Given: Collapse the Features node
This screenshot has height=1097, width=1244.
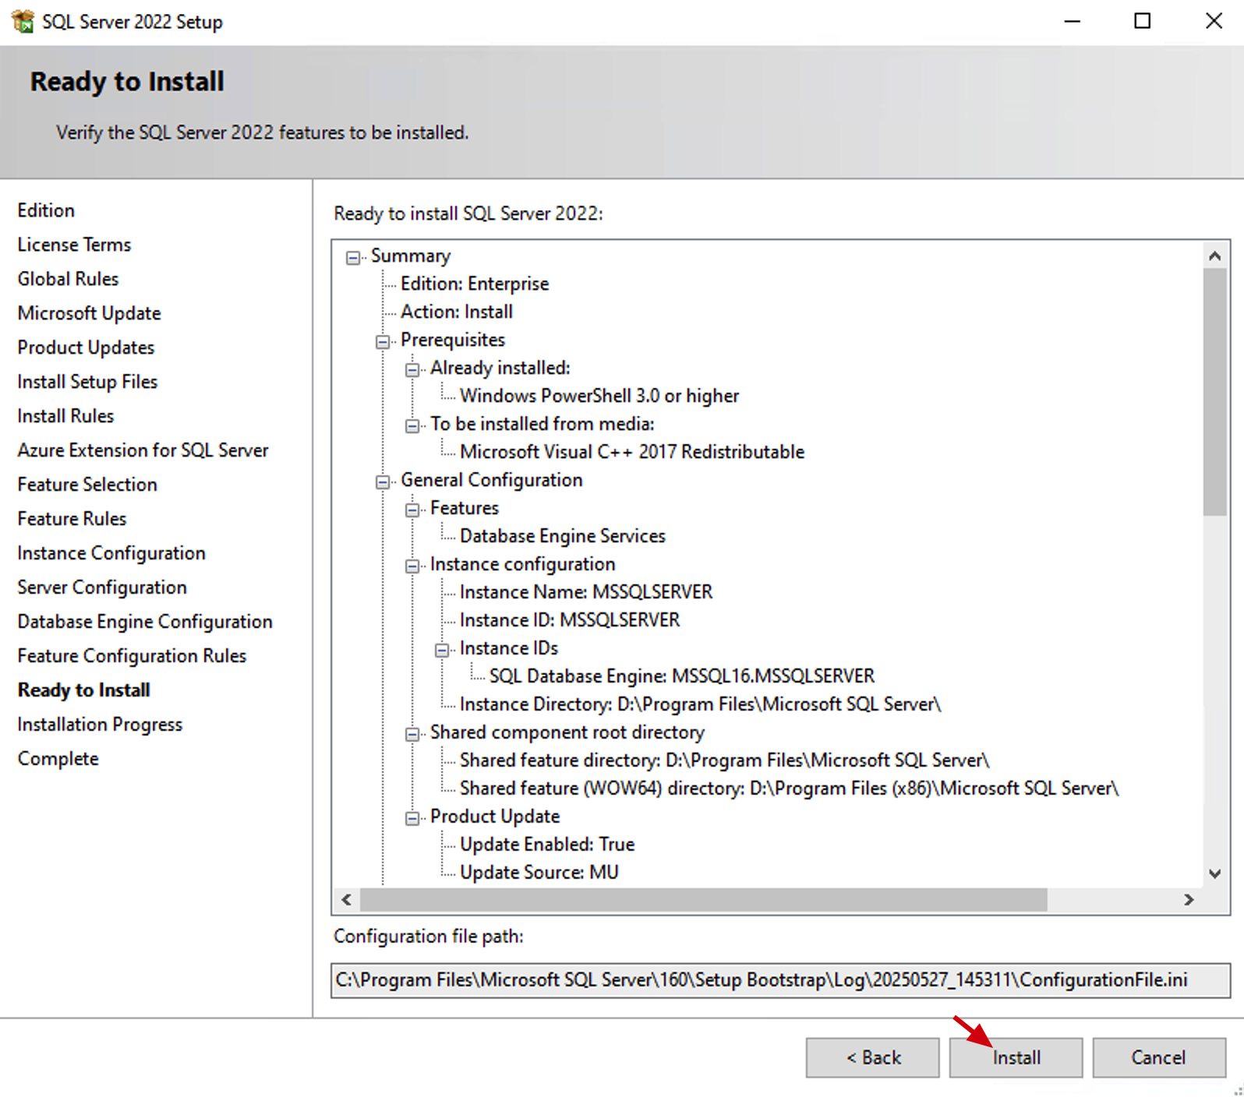Looking at the screenshot, I should (x=412, y=510).
